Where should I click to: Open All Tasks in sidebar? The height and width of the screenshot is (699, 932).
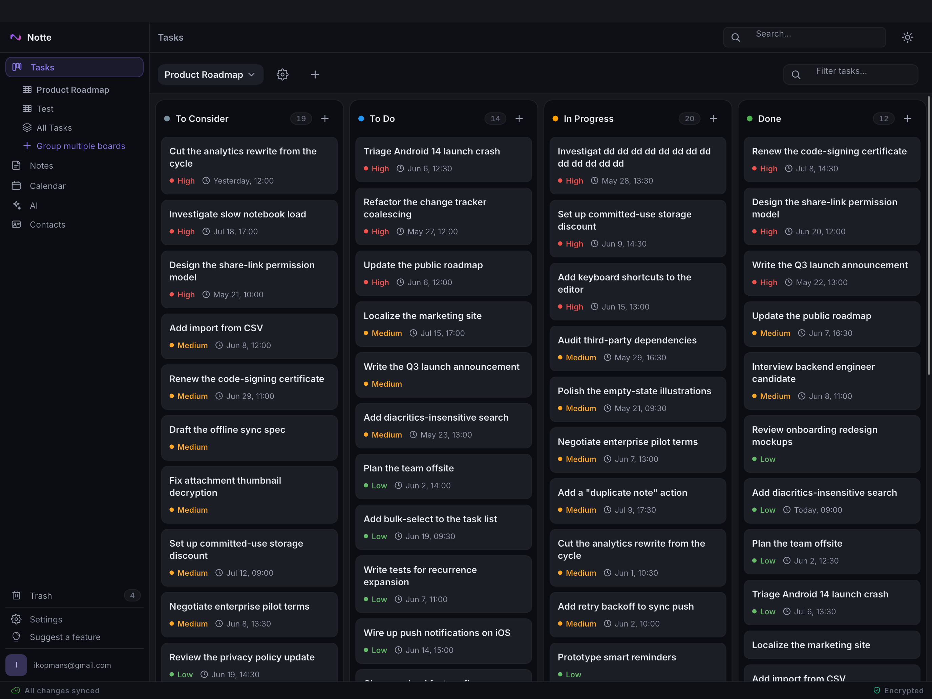click(x=54, y=128)
